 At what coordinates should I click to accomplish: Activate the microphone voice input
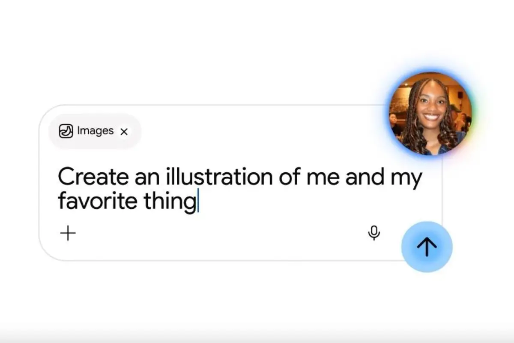coord(374,233)
